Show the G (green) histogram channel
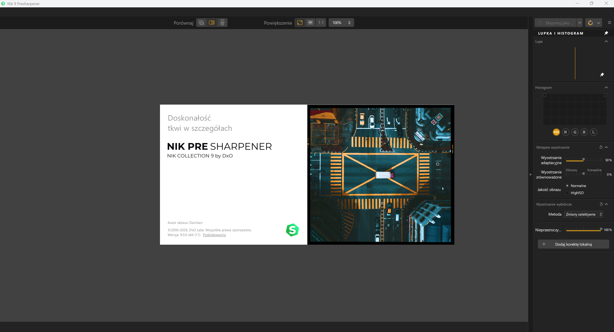 click(x=575, y=132)
